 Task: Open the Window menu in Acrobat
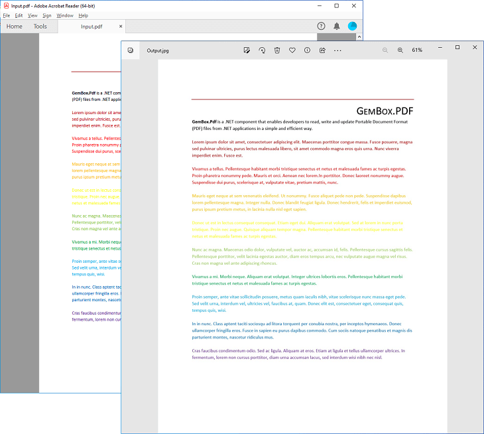(65, 15)
